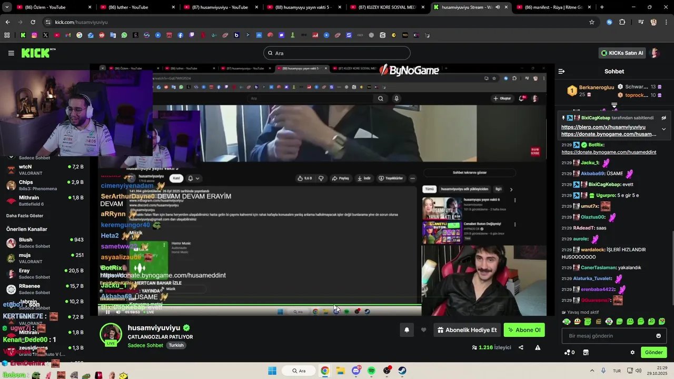Report the stream via warning icon
Image resolution: width=674 pixels, height=379 pixels.
pyautogui.click(x=538, y=347)
